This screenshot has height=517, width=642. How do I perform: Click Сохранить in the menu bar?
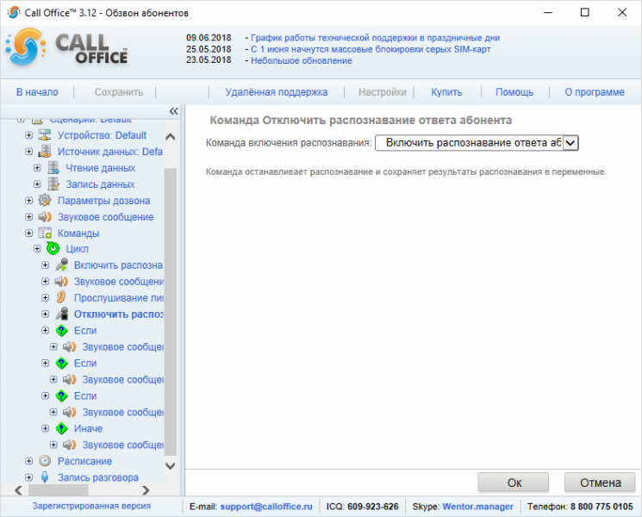pyautogui.click(x=119, y=92)
